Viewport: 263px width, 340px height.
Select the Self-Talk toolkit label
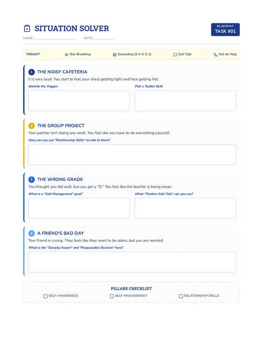pos(185,54)
